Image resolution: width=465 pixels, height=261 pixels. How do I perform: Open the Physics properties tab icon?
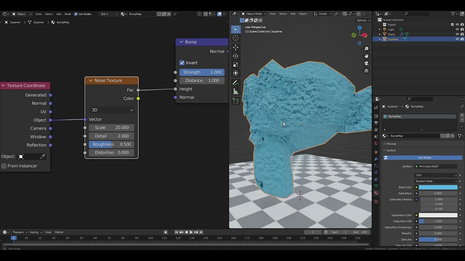pyautogui.click(x=376, y=173)
